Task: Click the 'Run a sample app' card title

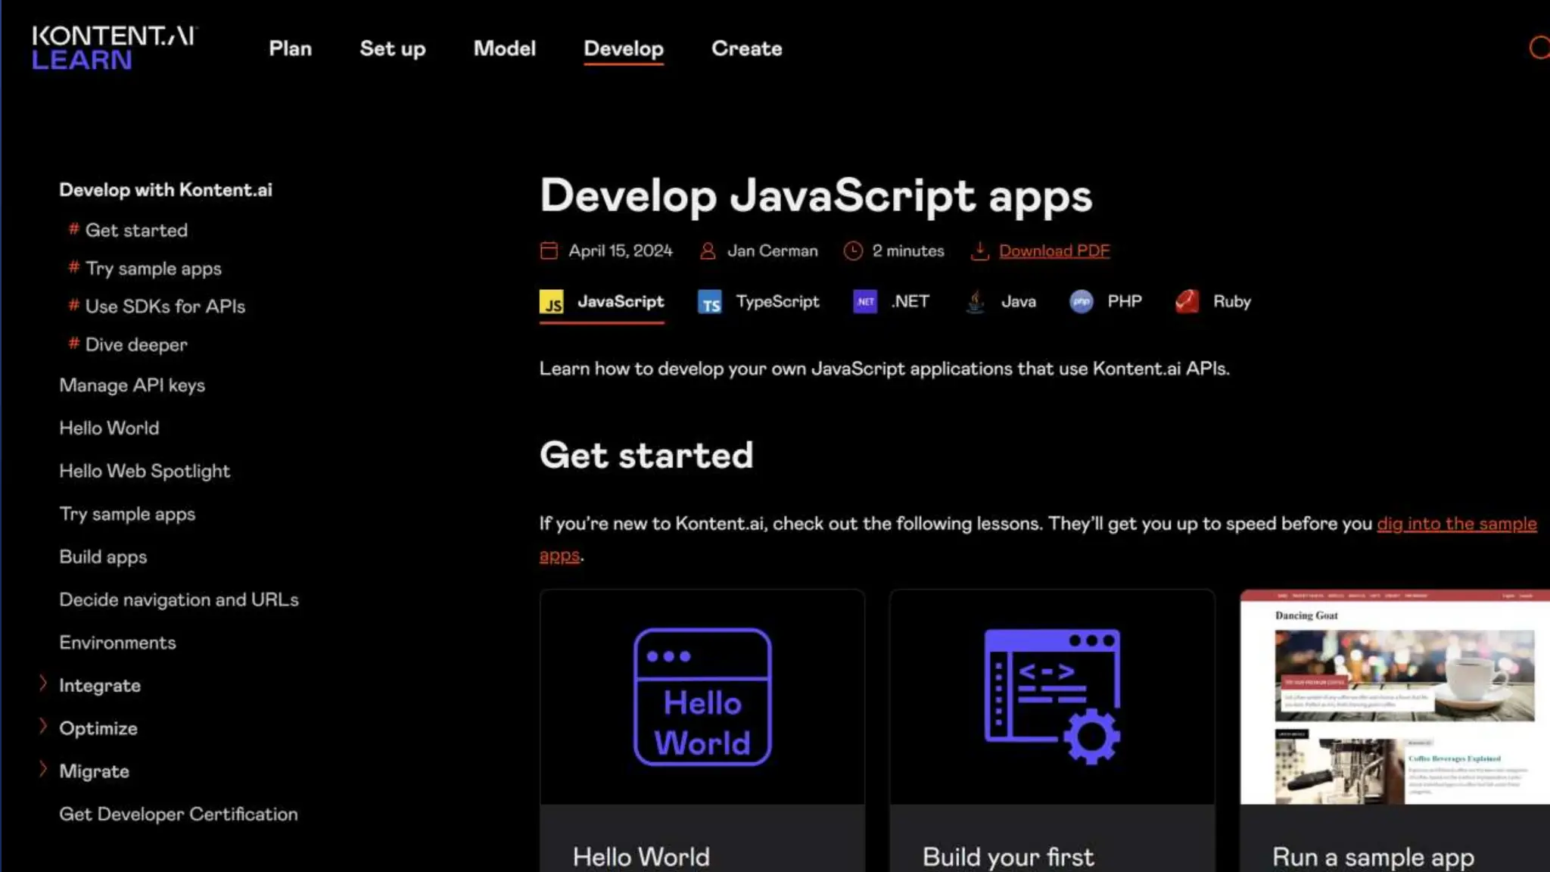Action: 1374,857
